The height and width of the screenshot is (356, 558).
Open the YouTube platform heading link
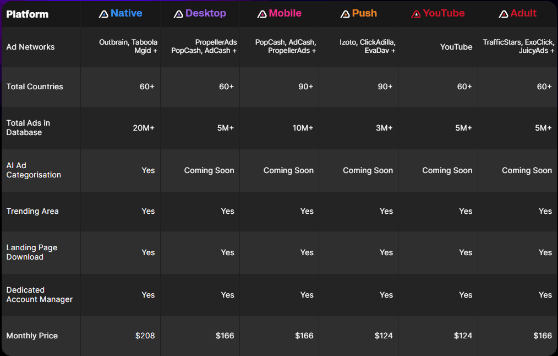coord(444,13)
